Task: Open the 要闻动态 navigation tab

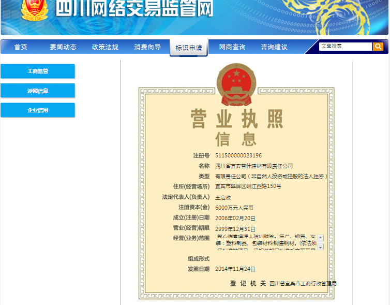Action: 63,47
